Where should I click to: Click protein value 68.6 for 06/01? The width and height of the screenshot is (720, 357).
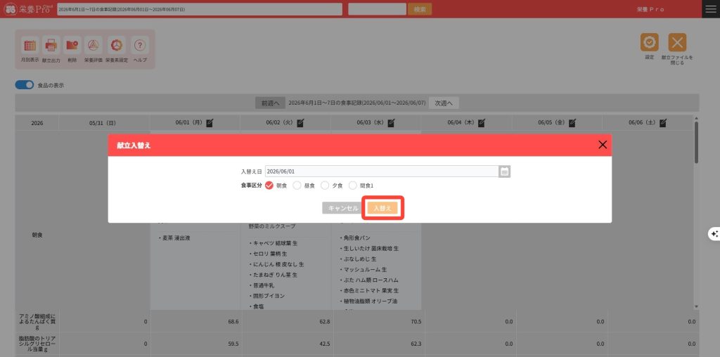tap(233, 322)
